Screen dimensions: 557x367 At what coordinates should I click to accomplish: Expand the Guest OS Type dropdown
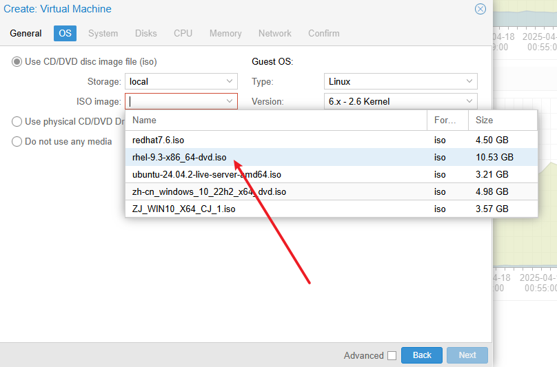(469, 81)
